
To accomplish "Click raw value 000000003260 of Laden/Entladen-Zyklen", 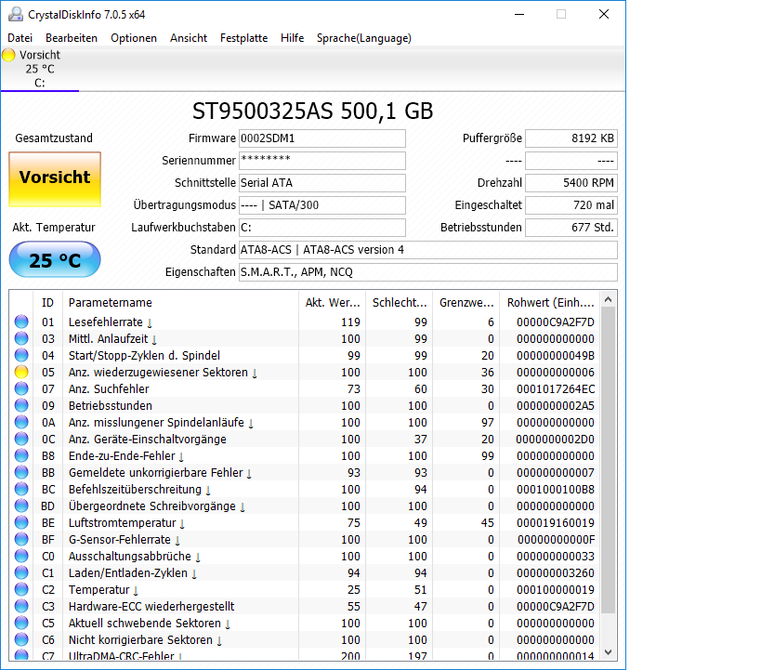I will (x=556, y=573).
